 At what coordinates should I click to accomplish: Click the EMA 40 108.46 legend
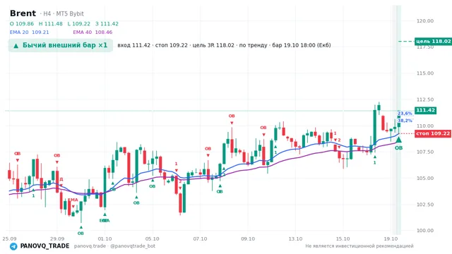point(93,32)
